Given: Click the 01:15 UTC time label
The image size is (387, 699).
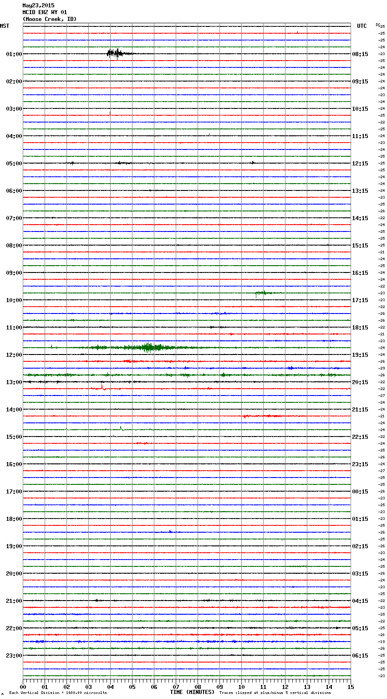Looking at the screenshot, I should pyautogui.click(x=360, y=519).
